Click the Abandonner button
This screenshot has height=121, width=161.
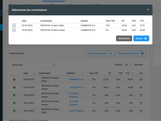pos(124,38)
